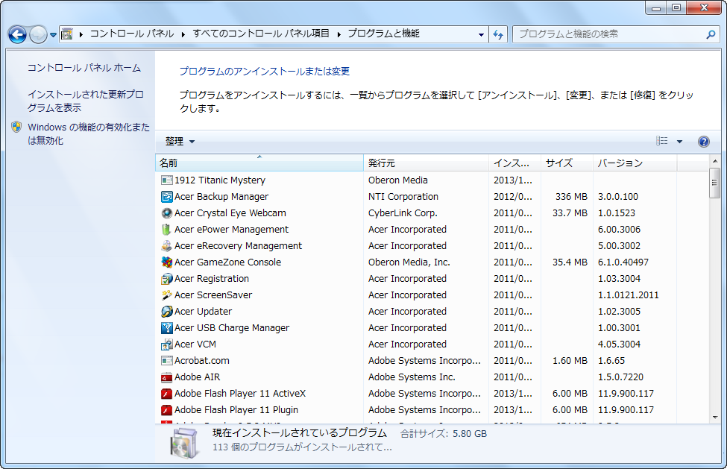Select the 1.60 MB size cell

click(570, 361)
